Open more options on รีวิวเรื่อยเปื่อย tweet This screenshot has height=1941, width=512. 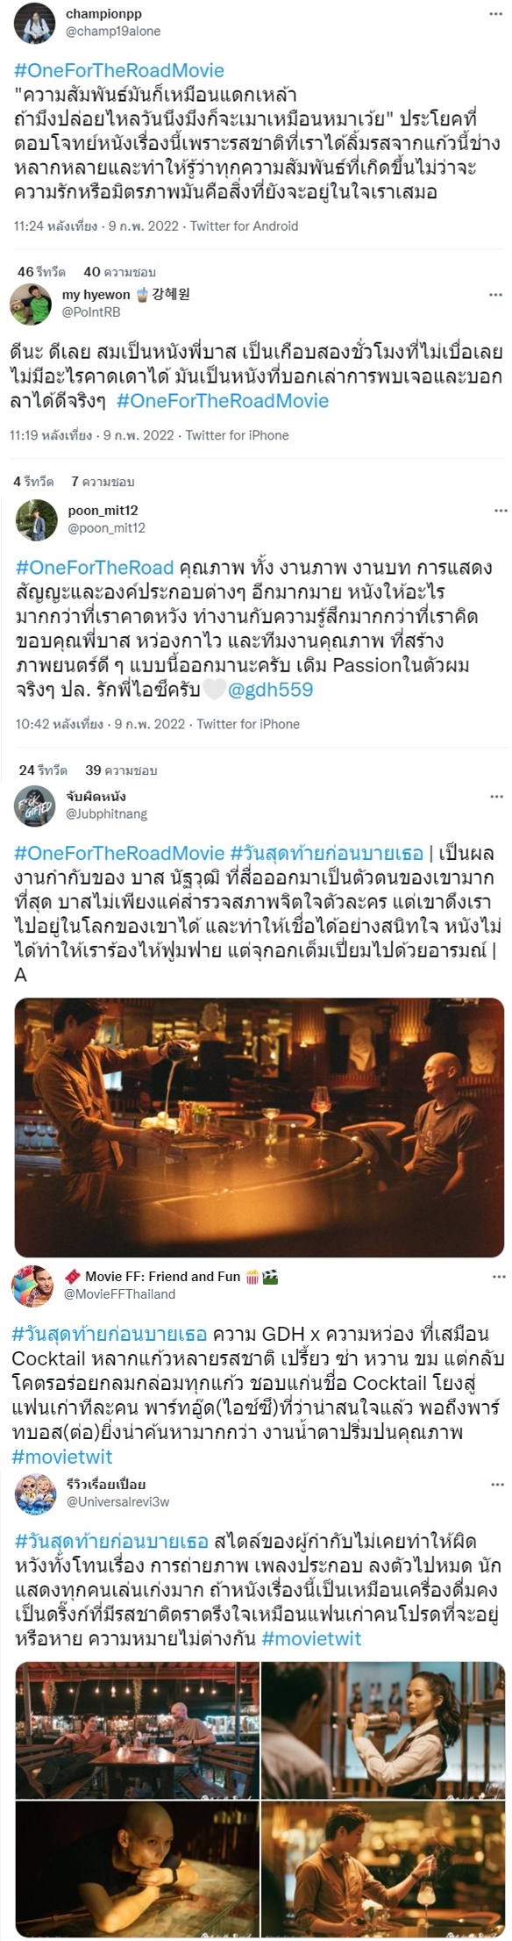(x=497, y=1485)
